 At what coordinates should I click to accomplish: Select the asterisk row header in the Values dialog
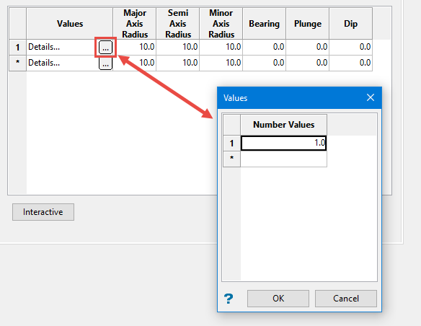[x=231, y=159]
